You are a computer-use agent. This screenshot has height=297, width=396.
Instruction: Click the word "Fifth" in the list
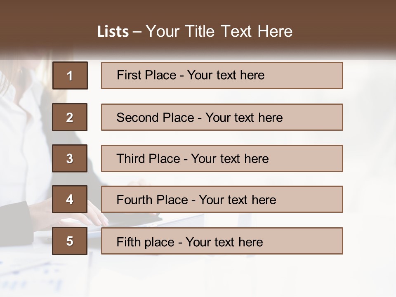[128, 242]
